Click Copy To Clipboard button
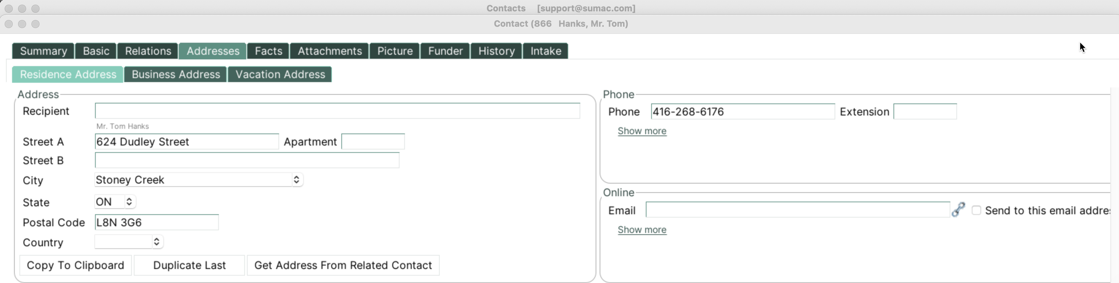 76,265
